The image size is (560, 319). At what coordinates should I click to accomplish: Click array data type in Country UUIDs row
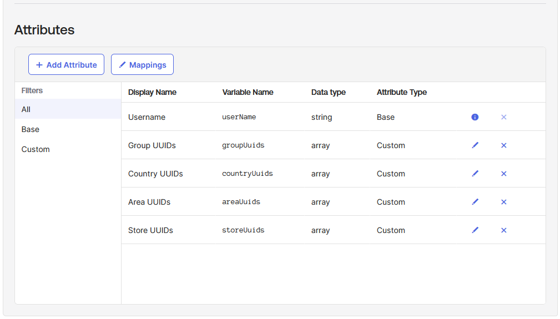(x=320, y=174)
